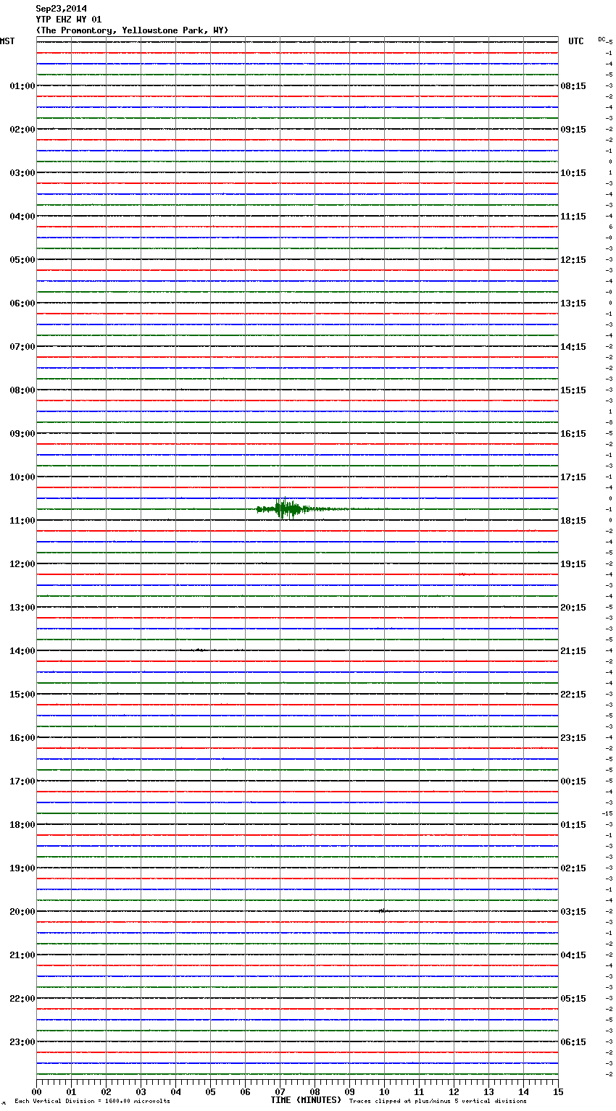Select the 01:00 MST time label
Image resolution: width=616 pixels, height=1111 pixels.
[22, 86]
